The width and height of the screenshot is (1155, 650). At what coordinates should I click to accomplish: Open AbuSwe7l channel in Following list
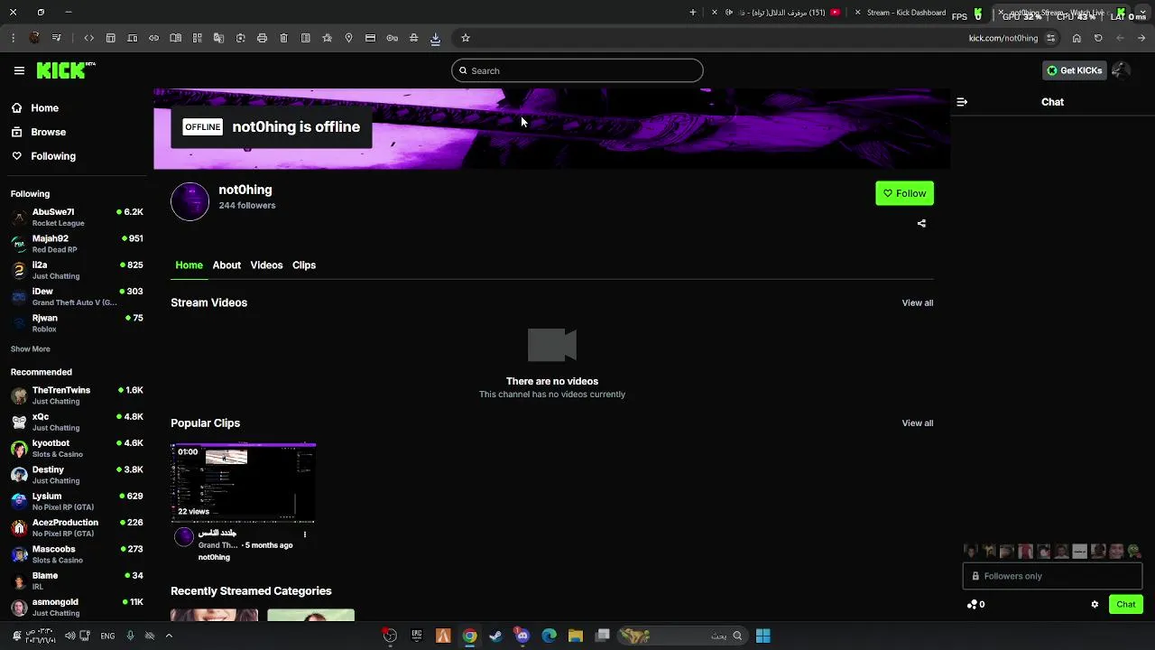click(x=77, y=217)
